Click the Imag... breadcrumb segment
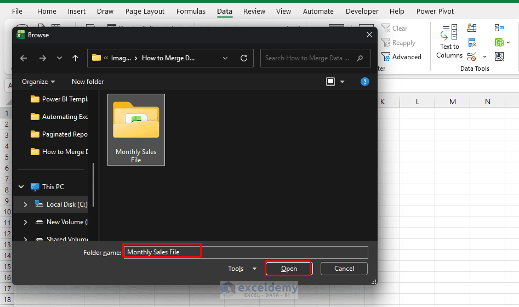 (121, 58)
